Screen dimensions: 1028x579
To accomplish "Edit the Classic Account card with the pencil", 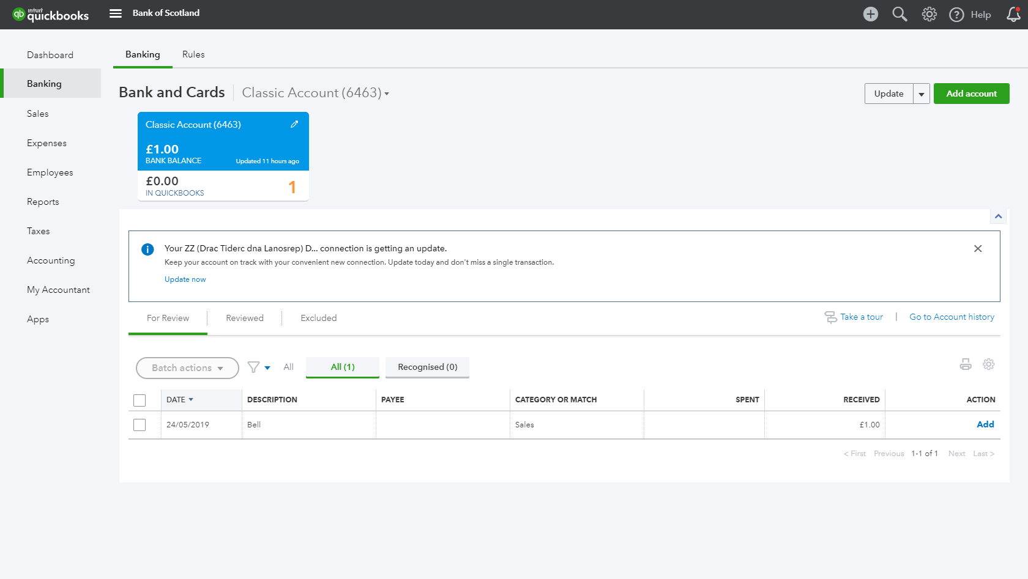I will 294,124.
